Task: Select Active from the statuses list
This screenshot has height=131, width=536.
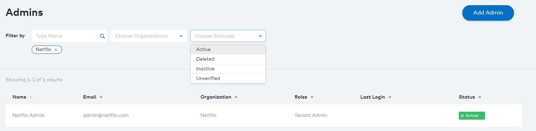Action: [228, 50]
